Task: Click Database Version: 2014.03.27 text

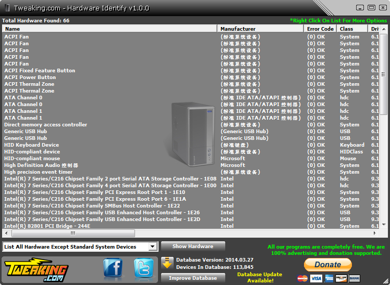Action: pos(215,260)
